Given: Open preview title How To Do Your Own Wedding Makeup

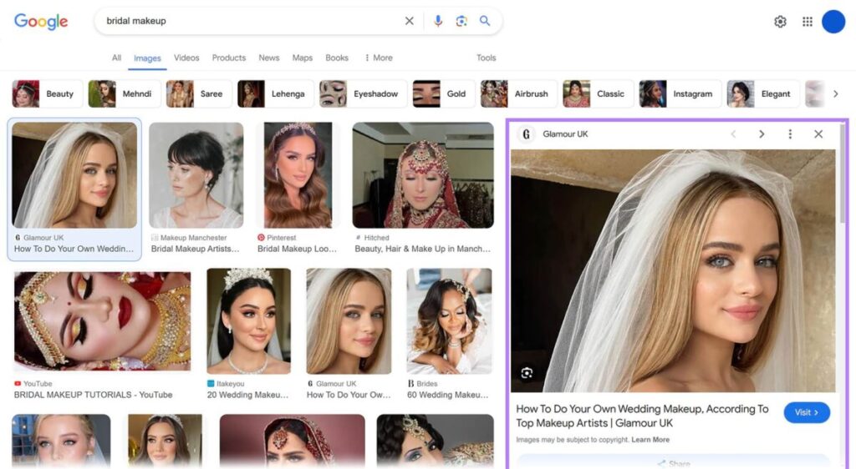Looking at the screenshot, I should point(642,416).
